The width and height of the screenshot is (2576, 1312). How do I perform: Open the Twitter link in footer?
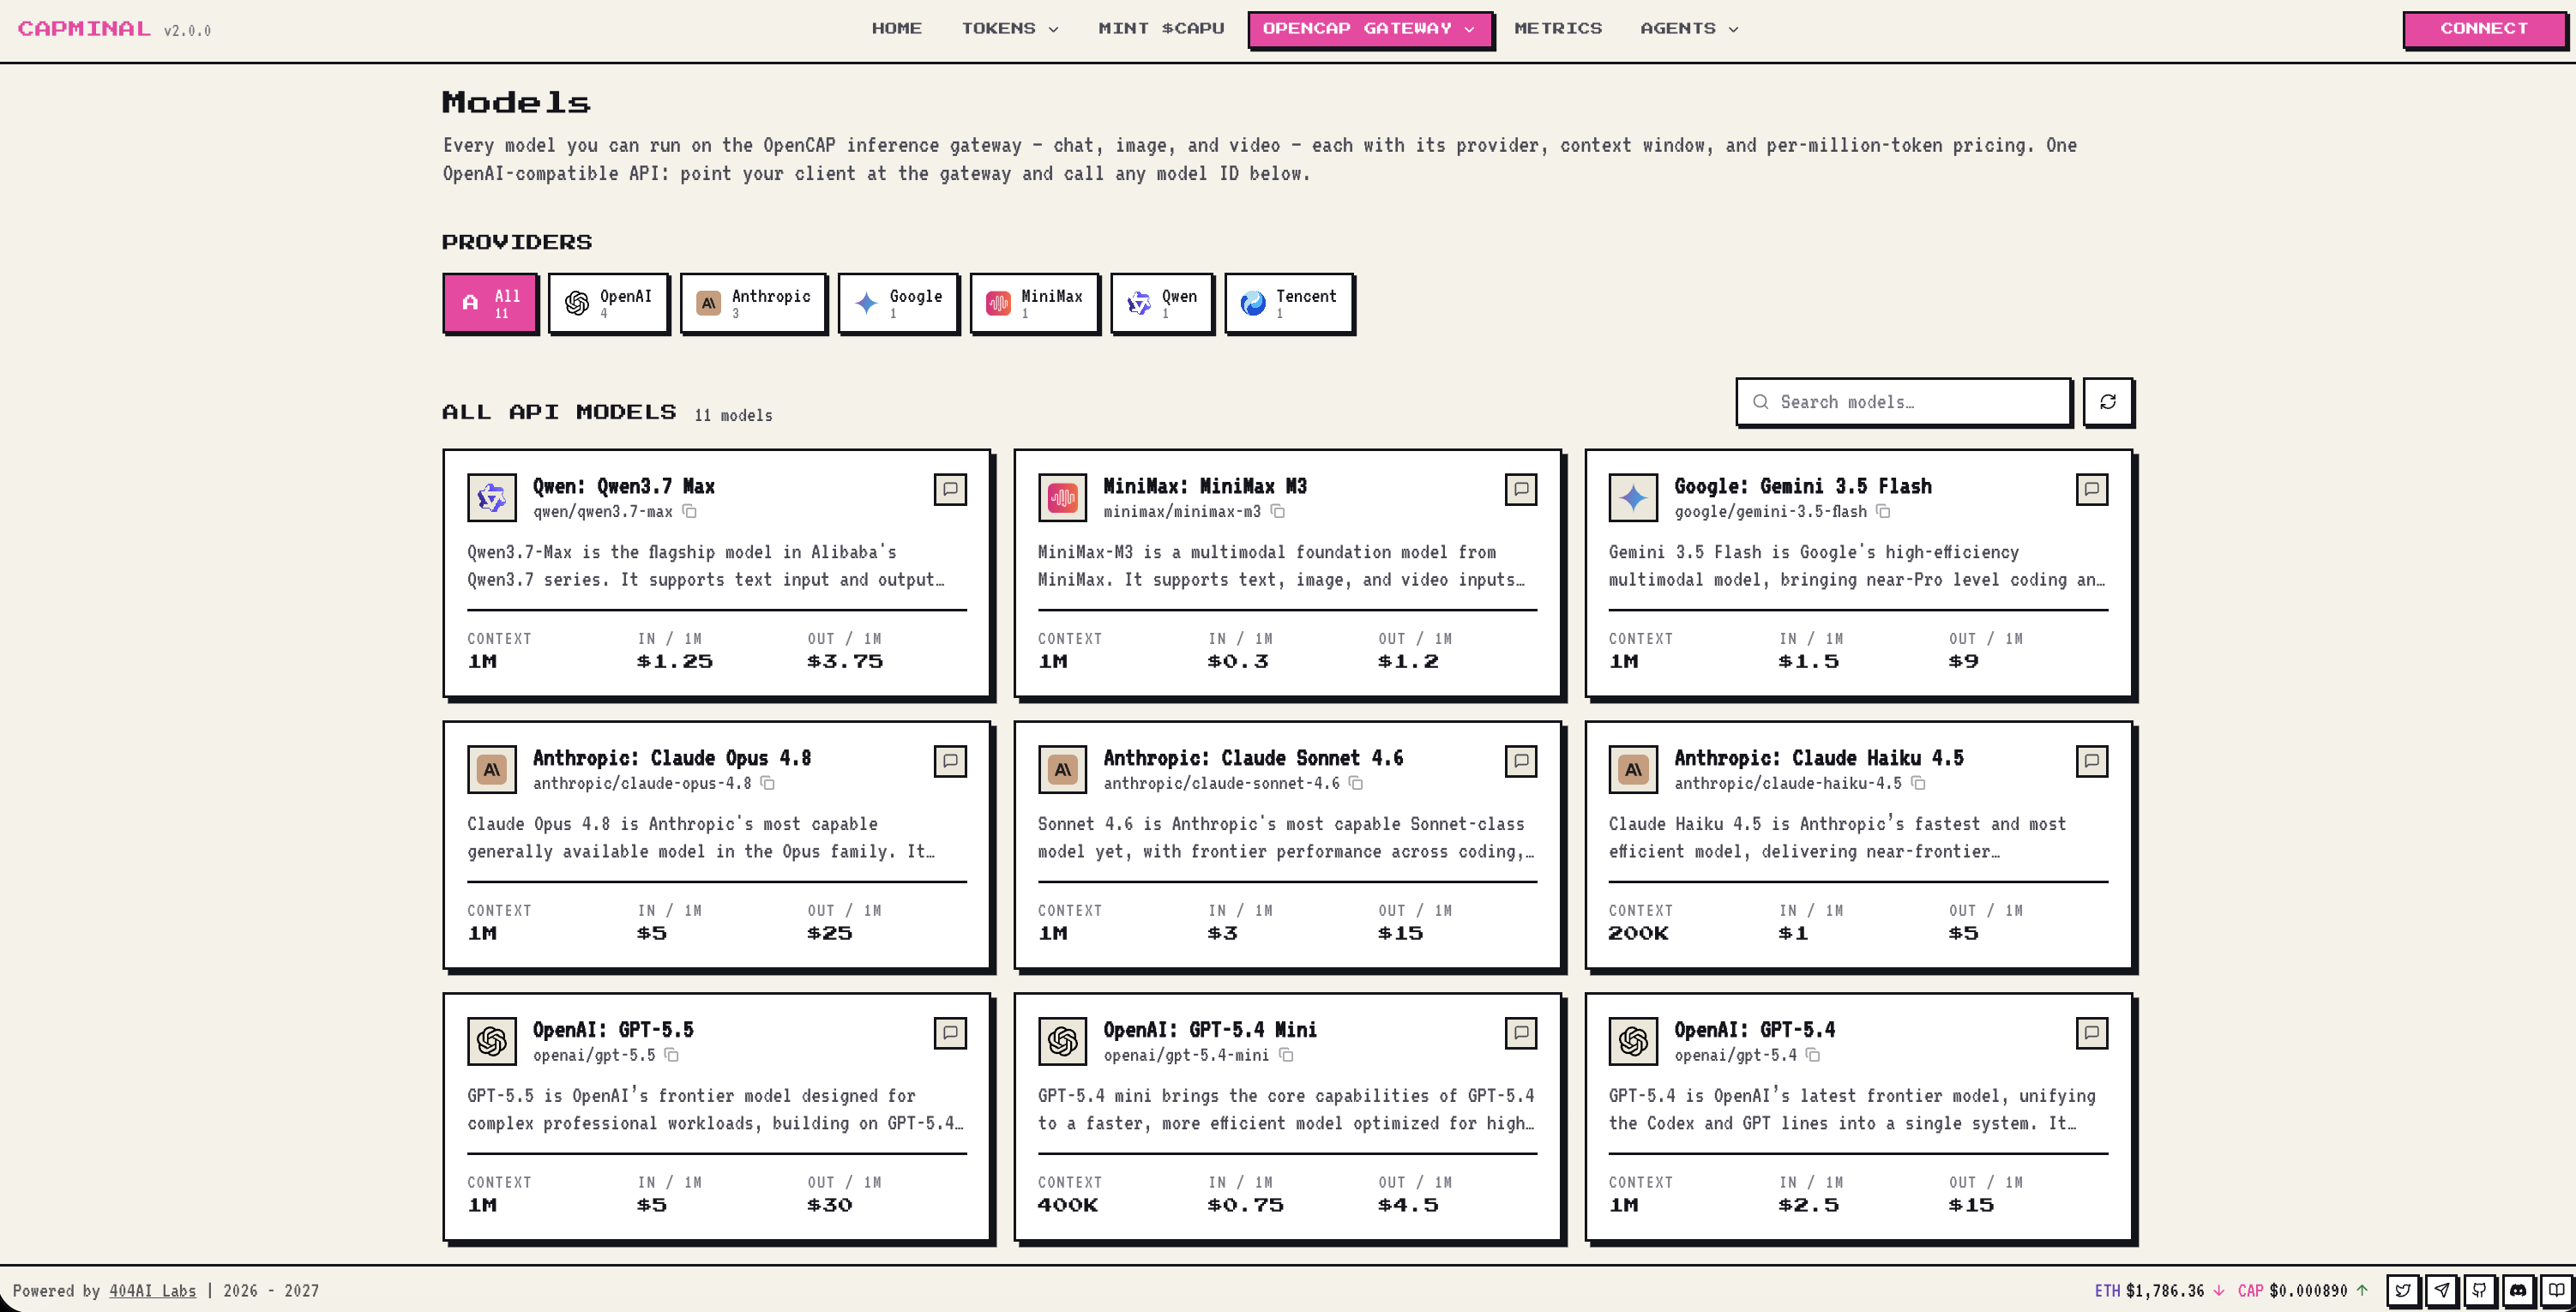coord(2402,1290)
